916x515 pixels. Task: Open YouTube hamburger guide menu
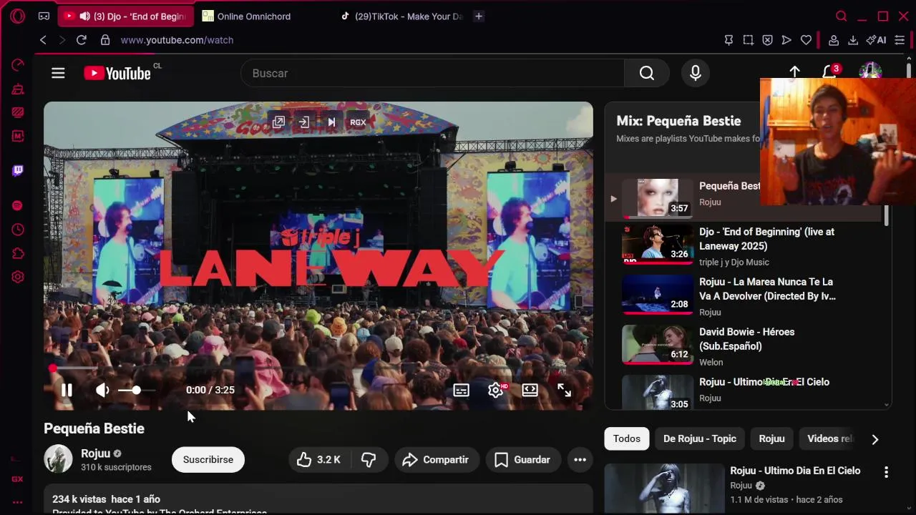click(x=58, y=73)
